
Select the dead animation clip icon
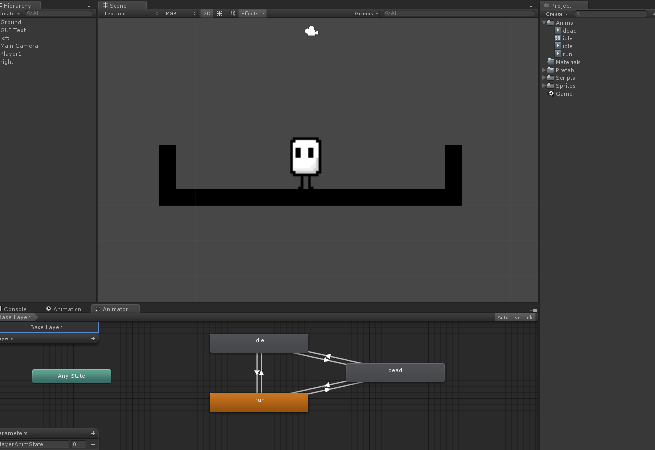click(558, 30)
